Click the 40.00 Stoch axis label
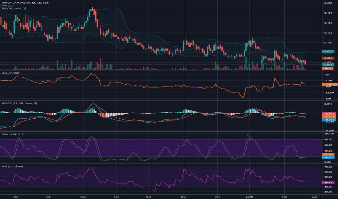 pos(329,151)
